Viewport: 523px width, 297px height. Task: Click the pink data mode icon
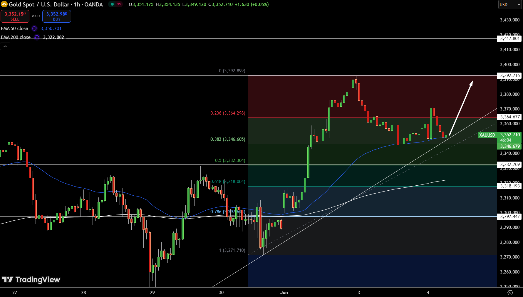coord(119,4)
